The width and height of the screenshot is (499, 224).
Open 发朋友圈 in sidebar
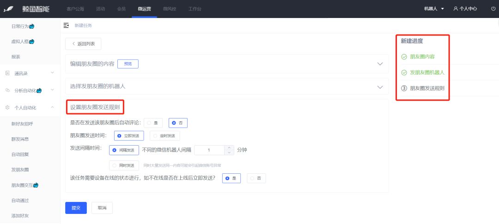tap(20, 170)
